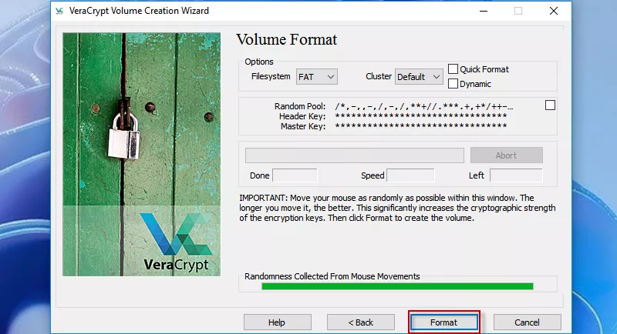Click the Left time field
This screenshot has height=334, width=617.
pyautogui.click(x=516, y=175)
